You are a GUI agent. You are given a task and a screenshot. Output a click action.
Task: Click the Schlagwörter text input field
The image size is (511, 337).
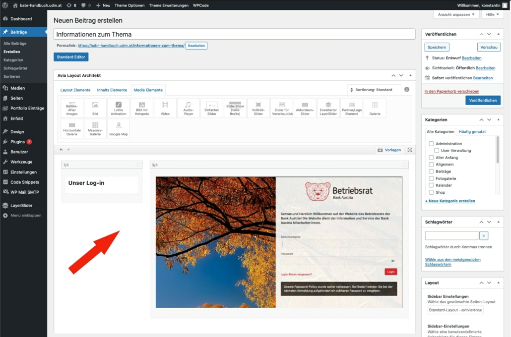451,236
